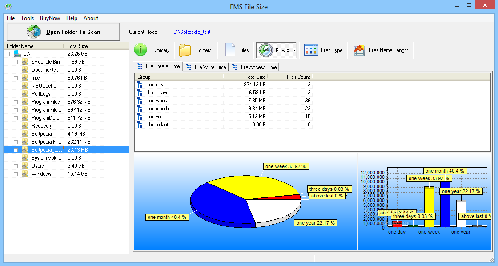
Task: Click the FMS File Size app icon in title bar
Action: (x=8, y=6)
